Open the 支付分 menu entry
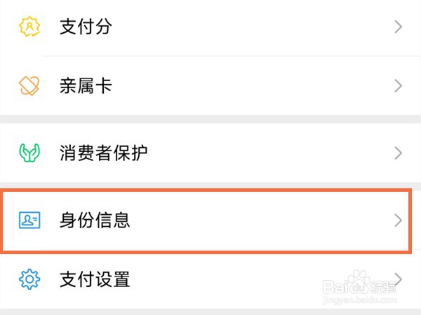 86,27
